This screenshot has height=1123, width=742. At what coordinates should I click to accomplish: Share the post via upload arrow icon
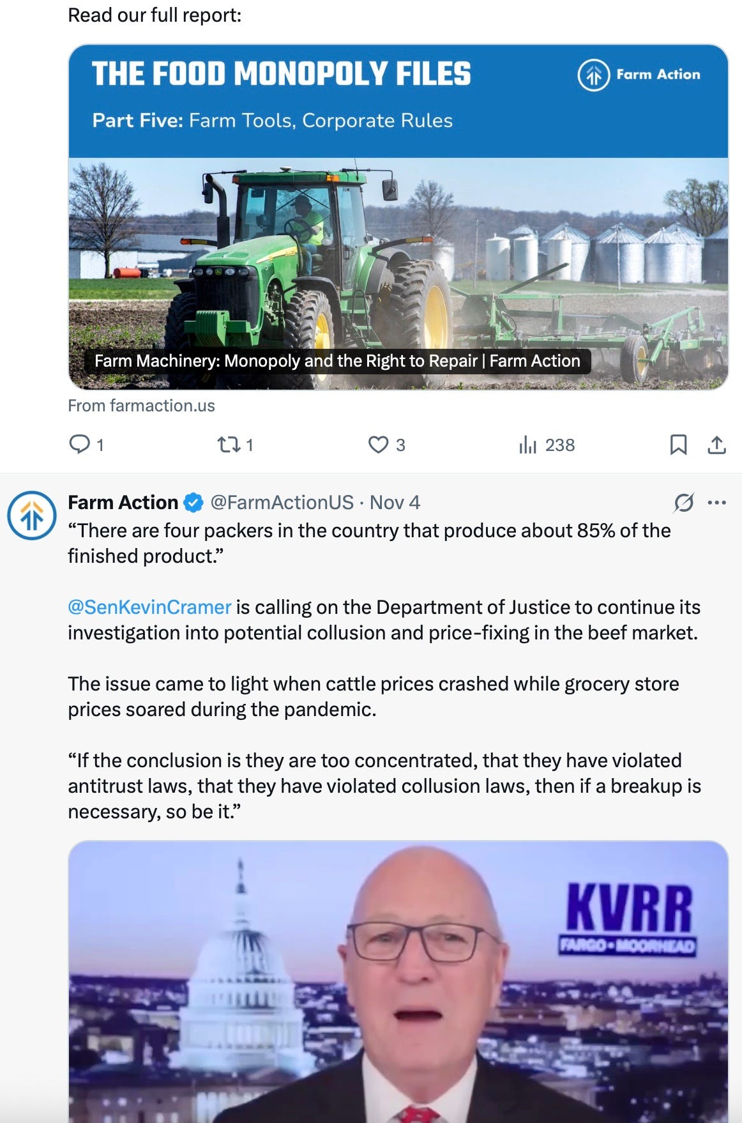point(716,445)
